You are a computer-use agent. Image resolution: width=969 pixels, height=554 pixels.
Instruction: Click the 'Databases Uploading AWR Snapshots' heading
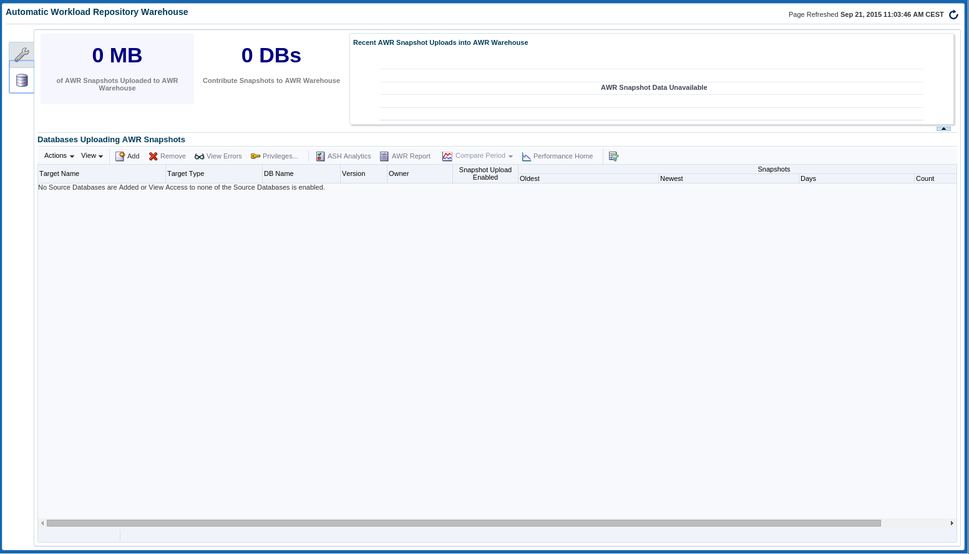(x=111, y=140)
